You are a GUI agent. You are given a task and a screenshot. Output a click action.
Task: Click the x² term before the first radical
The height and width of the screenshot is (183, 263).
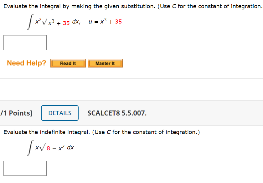pyautogui.click(x=39, y=21)
